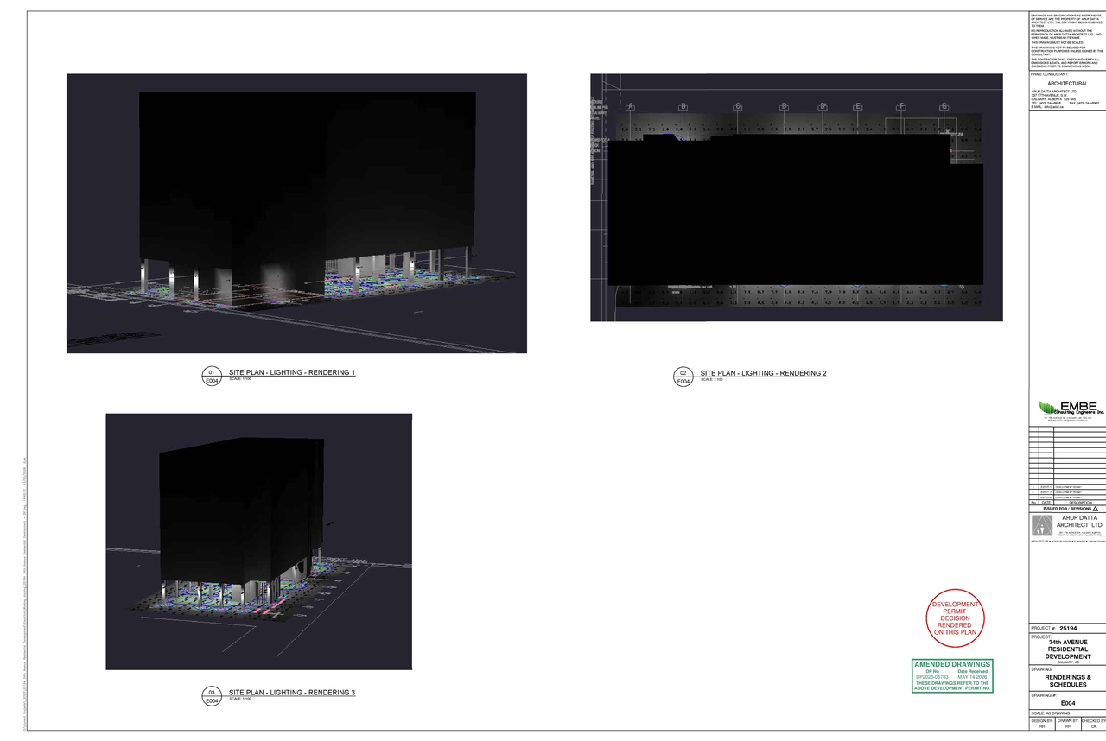Select the 'SITE PLAN - LIGHTING - RENDERING 1' title
The height and width of the screenshot is (741, 1106).
(292, 372)
